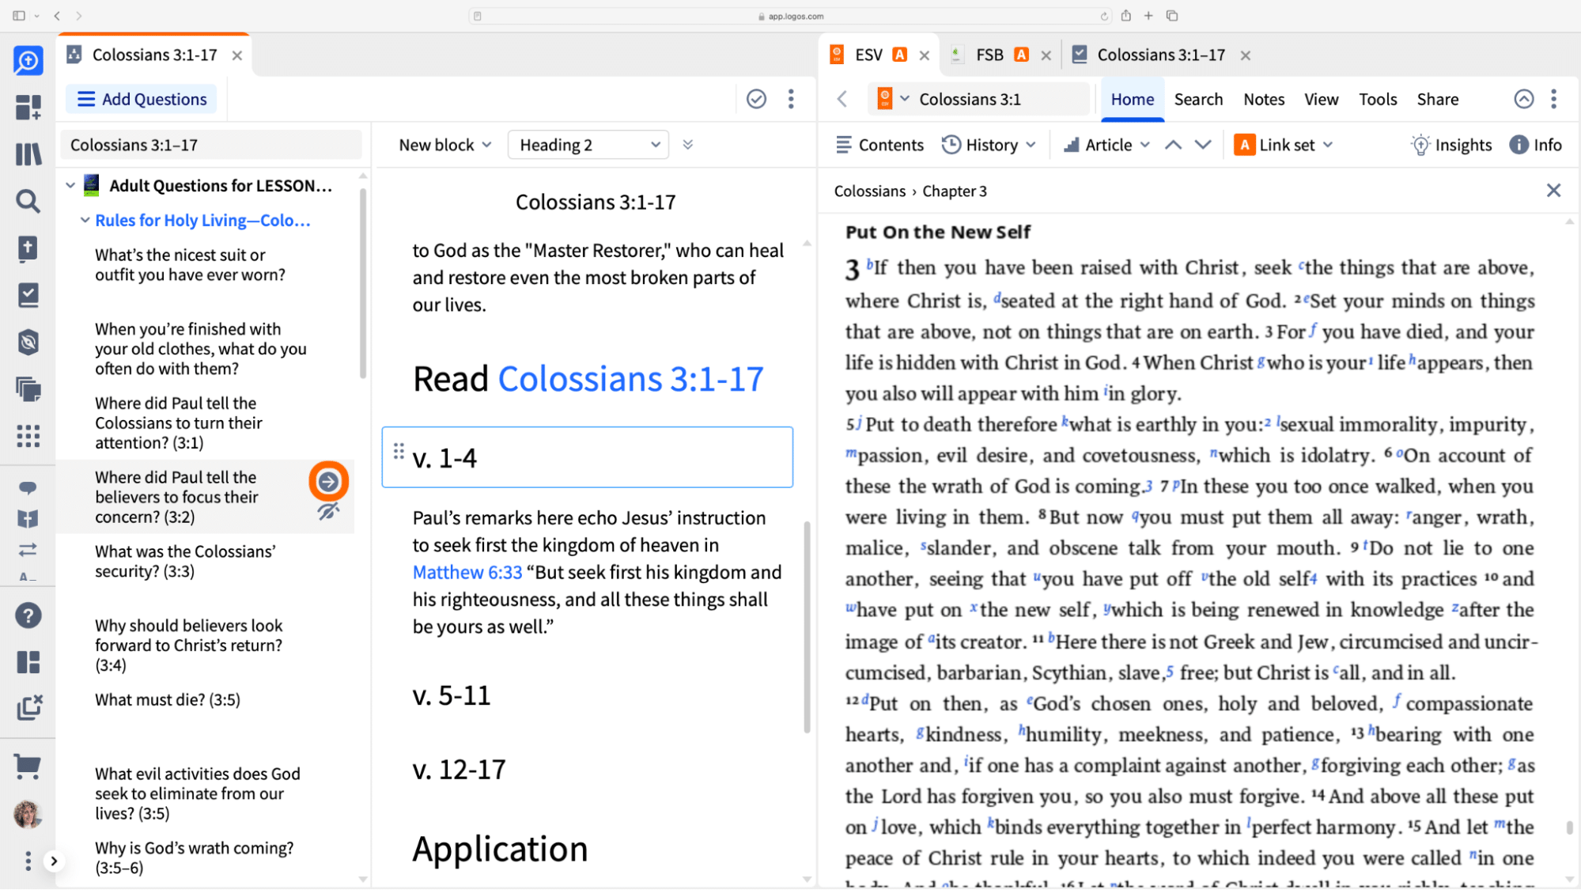Screen dimensions: 1581x890
Task: Click the close-all-panels icon in sidebar
Action: (28, 707)
